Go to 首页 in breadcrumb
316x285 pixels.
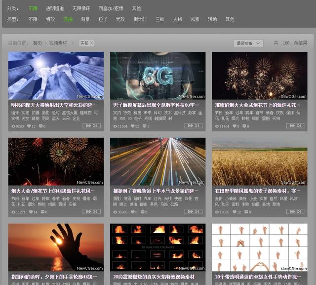38,43
